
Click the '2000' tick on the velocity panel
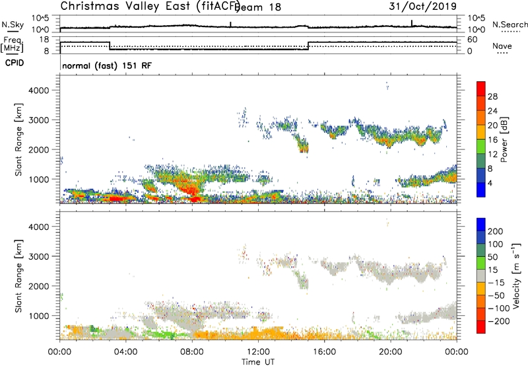(39, 286)
